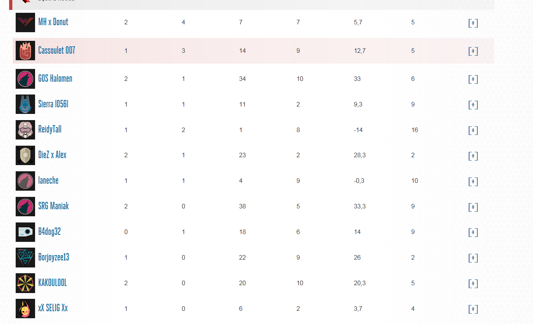Screen dimensions: 533x324
Task: Click laneche's pink wolf emblem thumbnail
Action: [25, 181]
